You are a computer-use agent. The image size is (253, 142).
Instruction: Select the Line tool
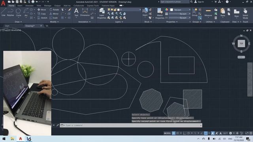(4, 12)
